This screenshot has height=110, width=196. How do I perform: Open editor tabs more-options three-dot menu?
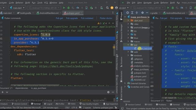point(113,13)
